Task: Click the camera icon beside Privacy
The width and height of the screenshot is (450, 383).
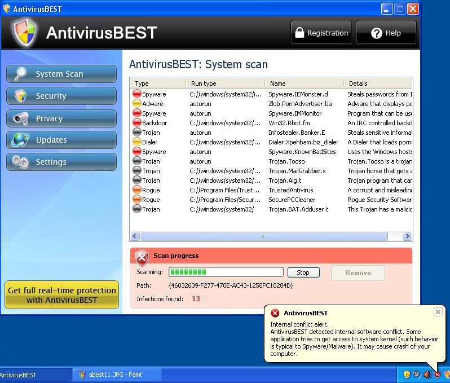Action: [21, 118]
